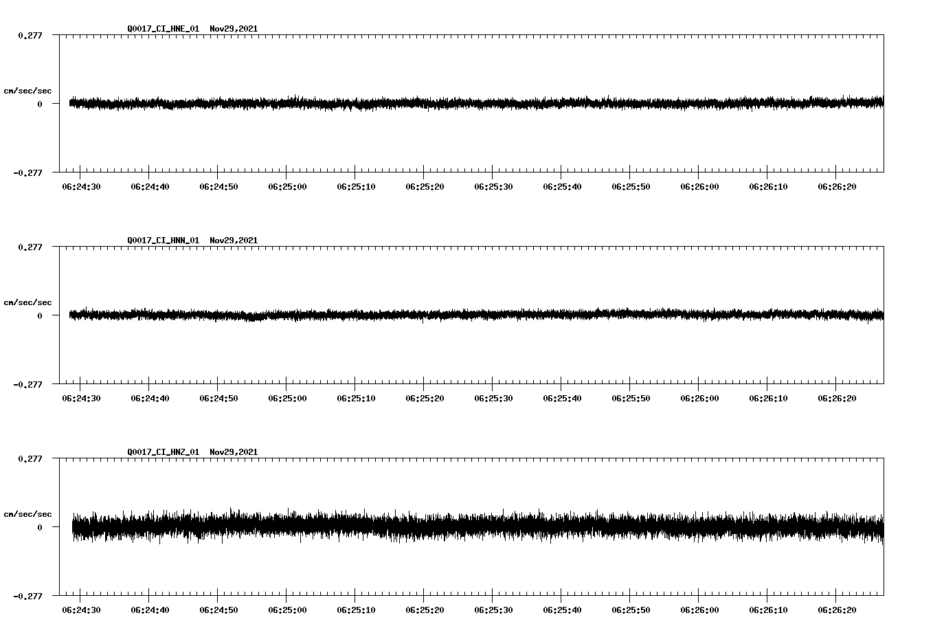The image size is (933, 635).
Task: Click the 06:26:00 time label under HNZ plot
Action: tap(699, 610)
